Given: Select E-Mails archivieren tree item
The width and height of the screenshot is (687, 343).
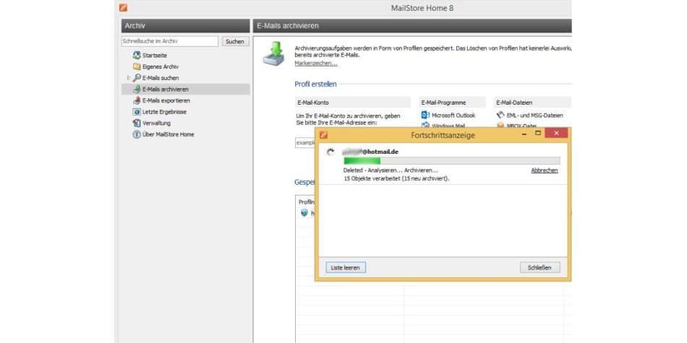Looking at the screenshot, I should 166,89.
